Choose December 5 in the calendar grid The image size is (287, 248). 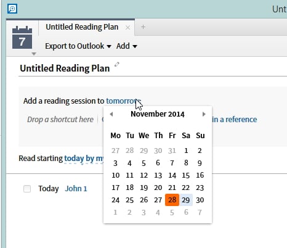pyautogui.click(x=172, y=212)
